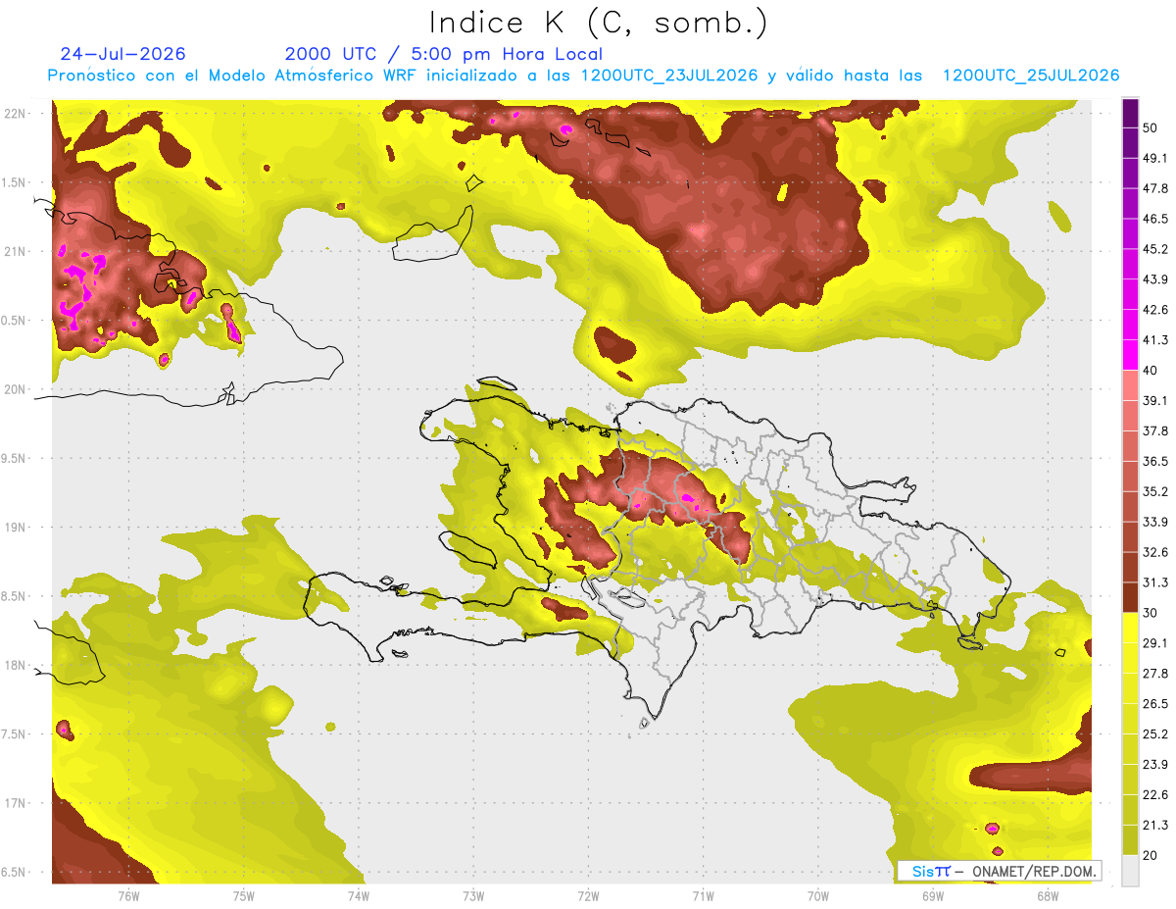Image resolution: width=1176 pixels, height=909 pixels.
Task: Click the colorbar value "22.6"
Action: [1155, 794]
